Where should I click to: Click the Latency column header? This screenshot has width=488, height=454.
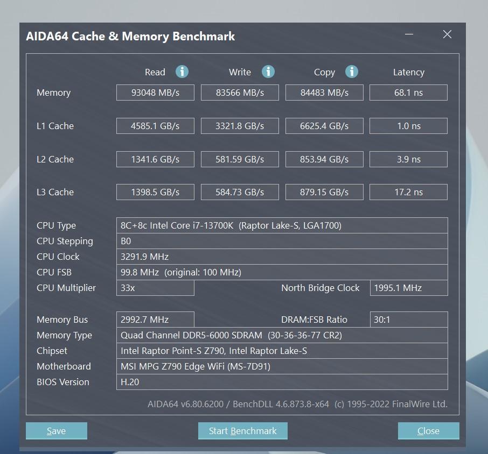(409, 73)
